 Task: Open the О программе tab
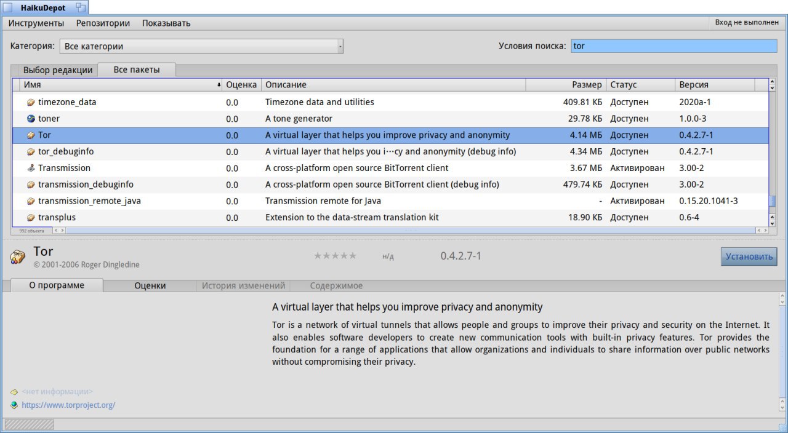57,285
